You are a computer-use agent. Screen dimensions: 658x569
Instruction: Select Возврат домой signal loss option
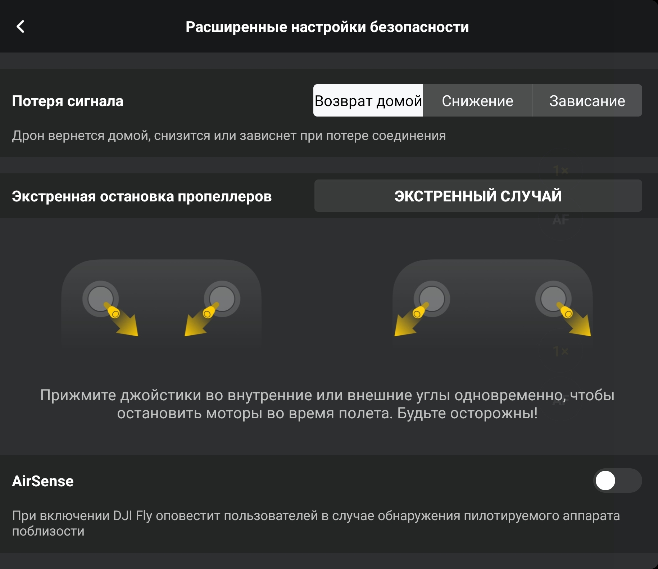pos(368,101)
